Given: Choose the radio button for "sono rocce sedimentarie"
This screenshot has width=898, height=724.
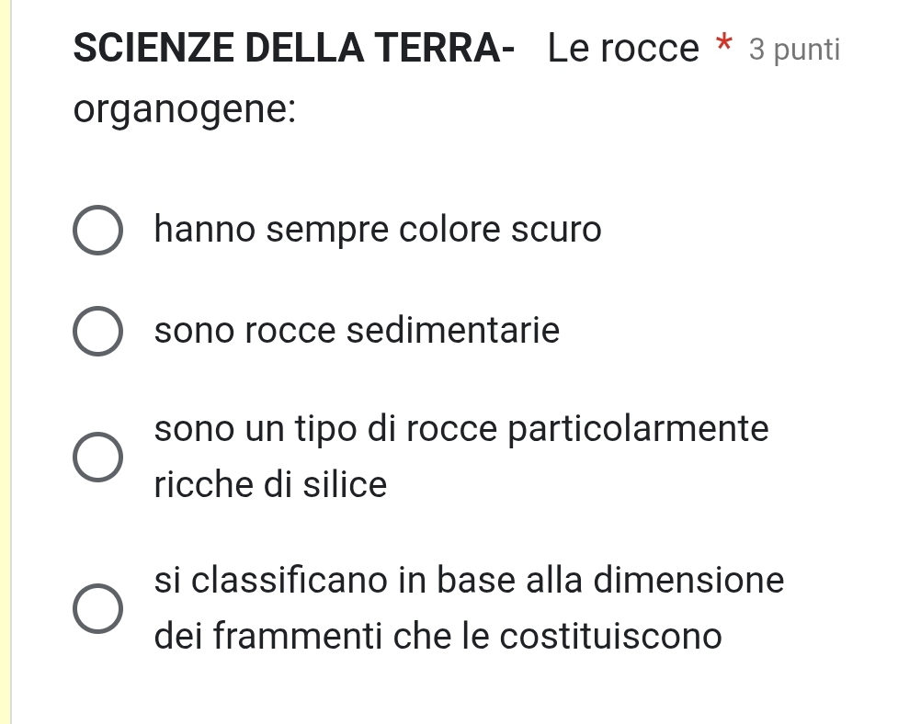Looking at the screenshot, I should tap(97, 332).
